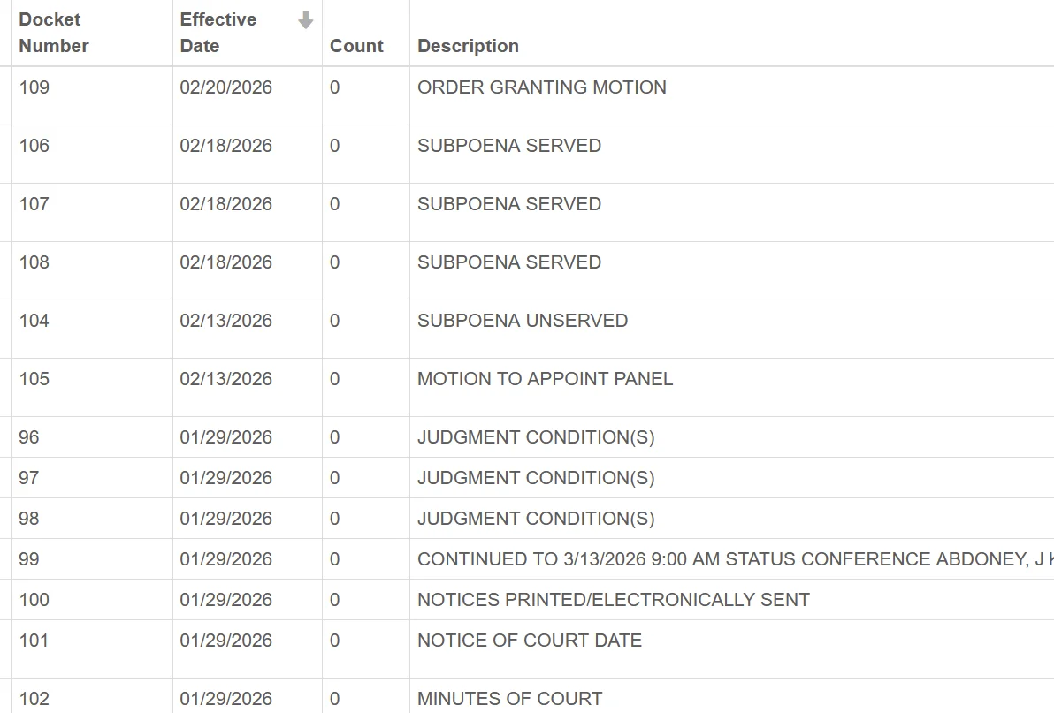This screenshot has width=1054, height=713.
Task: Click docket number 98 cell
Action: click(29, 519)
